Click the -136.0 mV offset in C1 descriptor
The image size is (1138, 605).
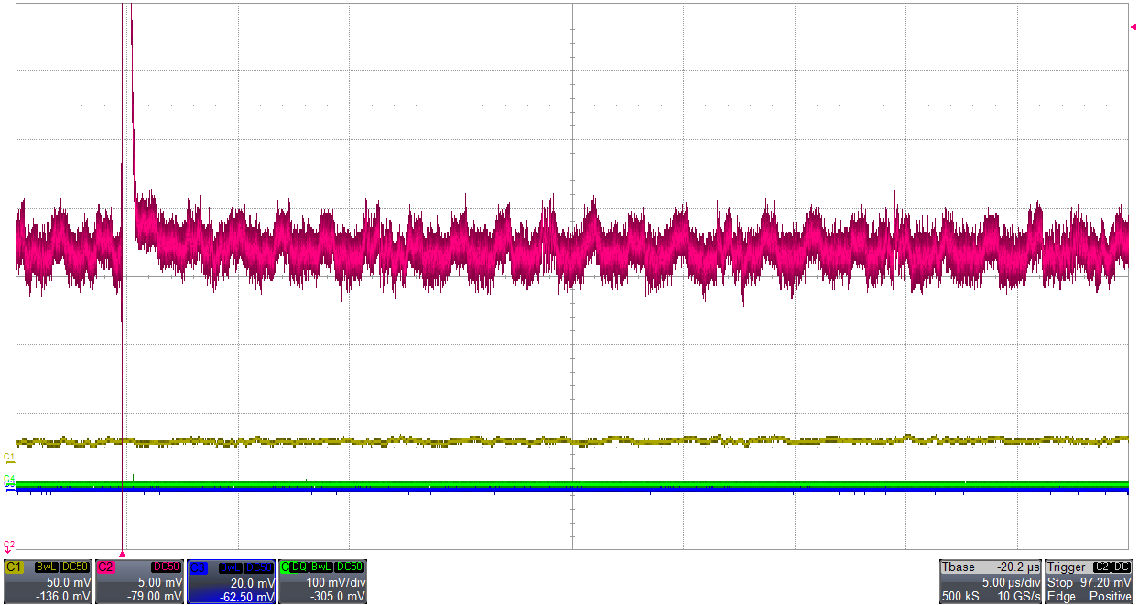[65, 597]
